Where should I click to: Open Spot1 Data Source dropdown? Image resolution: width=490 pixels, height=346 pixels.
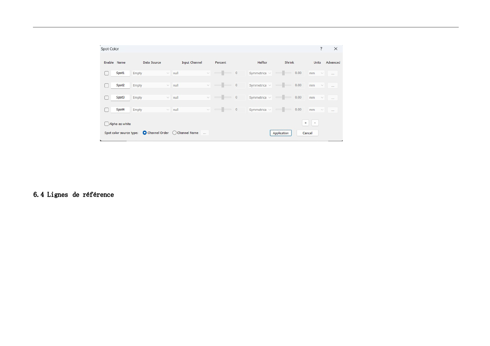[x=151, y=73]
